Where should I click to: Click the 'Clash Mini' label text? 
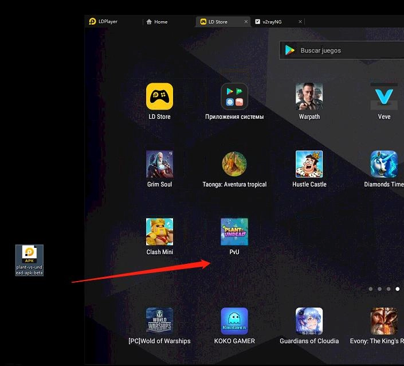point(159,252)
